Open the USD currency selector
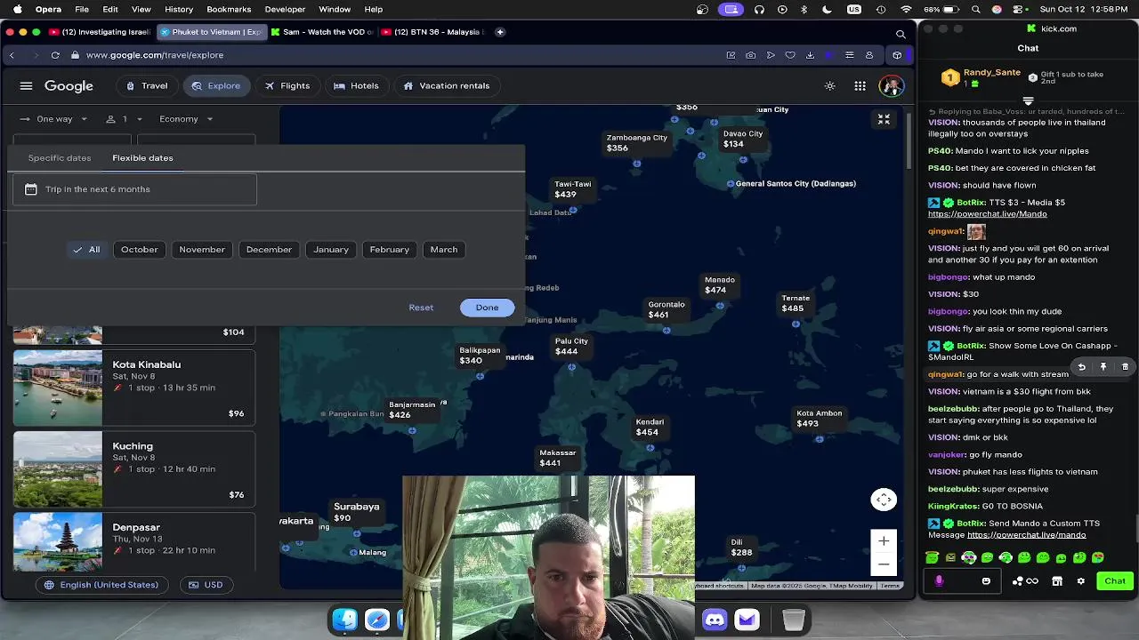This screenshot has width=1139, height=640. (x=206, y=585)
